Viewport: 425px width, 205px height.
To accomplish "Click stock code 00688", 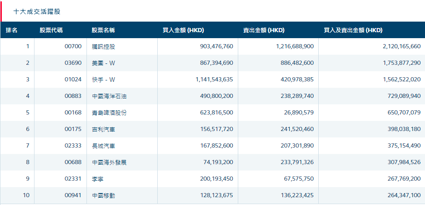I will (73, 162).
